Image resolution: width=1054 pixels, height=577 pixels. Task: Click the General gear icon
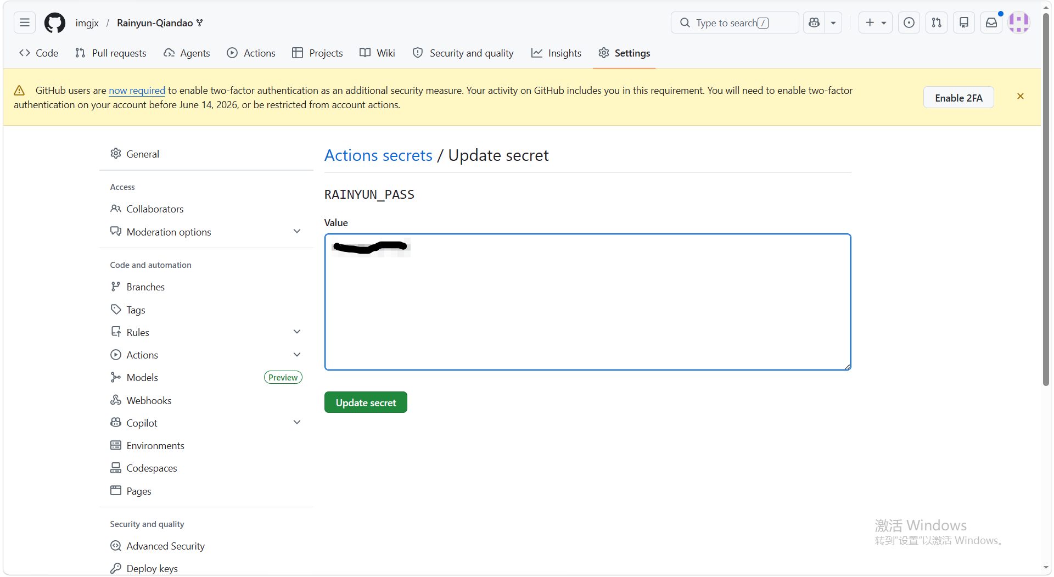116,154
